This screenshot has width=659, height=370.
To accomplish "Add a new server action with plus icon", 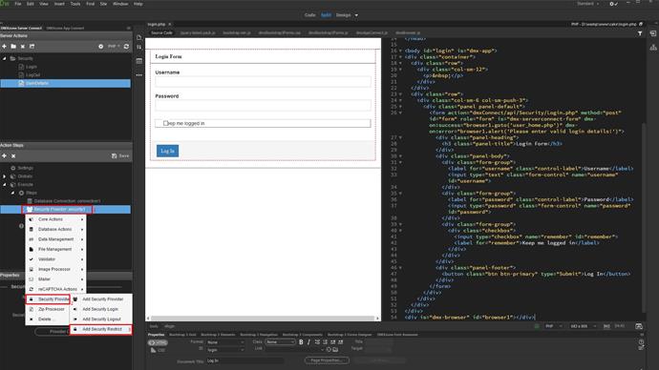I will click(4, 46).
